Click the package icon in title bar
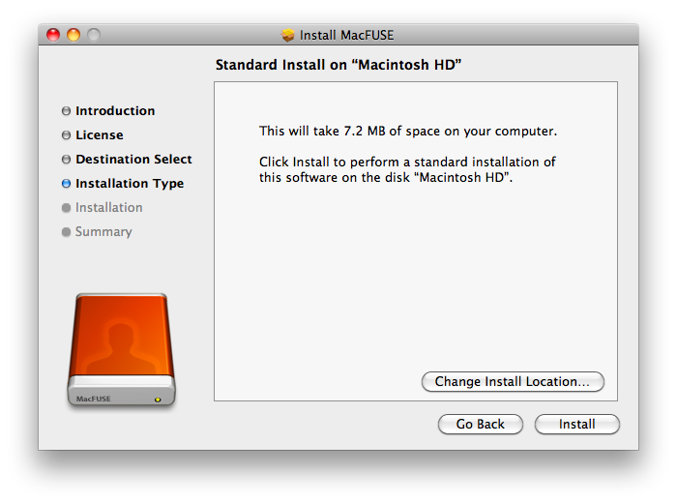 coord(287,36)
